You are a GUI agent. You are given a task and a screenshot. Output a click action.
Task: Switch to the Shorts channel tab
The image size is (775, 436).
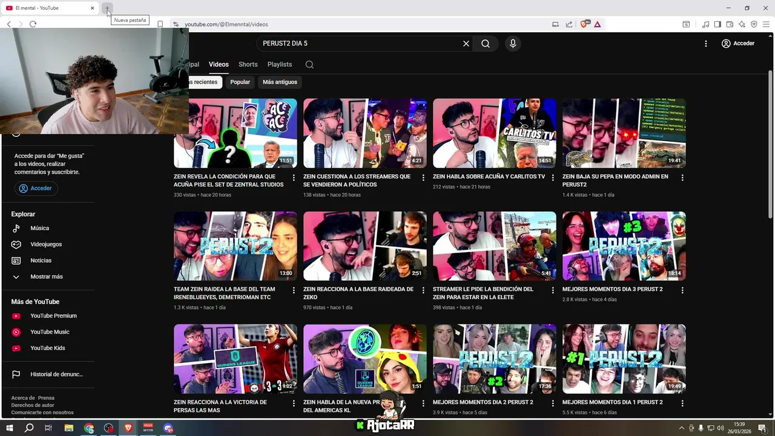(x=248, y=64)
